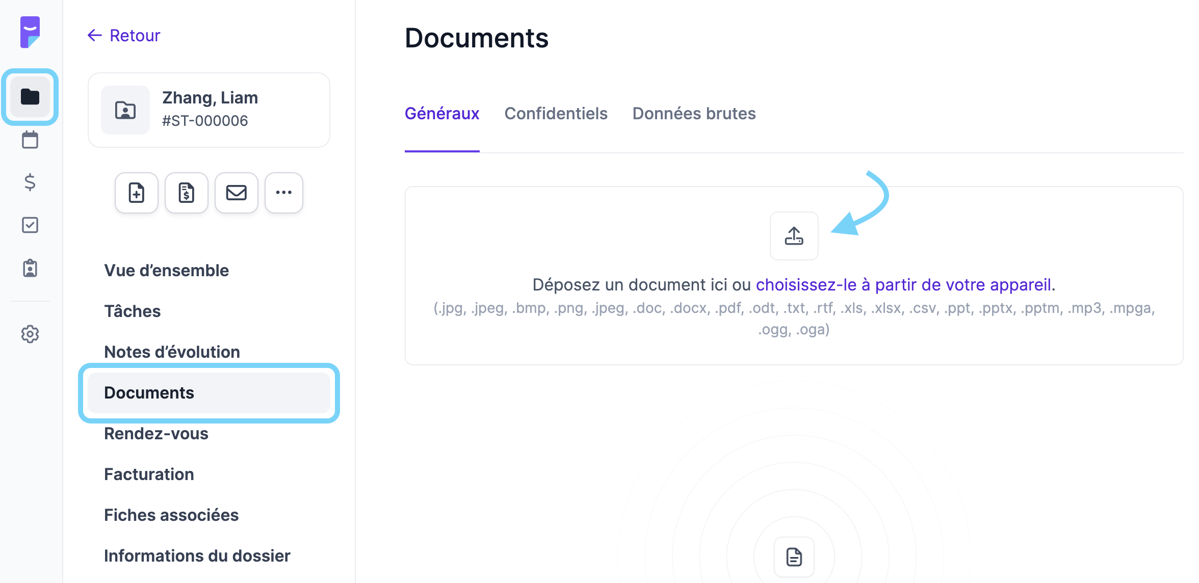Go to Facturation in the dossier menu
This screenshot has width=1199, height=583.
point(149,474)
